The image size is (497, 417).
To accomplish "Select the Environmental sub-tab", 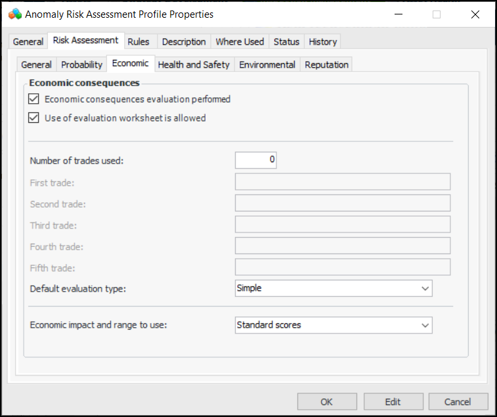I will [267, 64].
